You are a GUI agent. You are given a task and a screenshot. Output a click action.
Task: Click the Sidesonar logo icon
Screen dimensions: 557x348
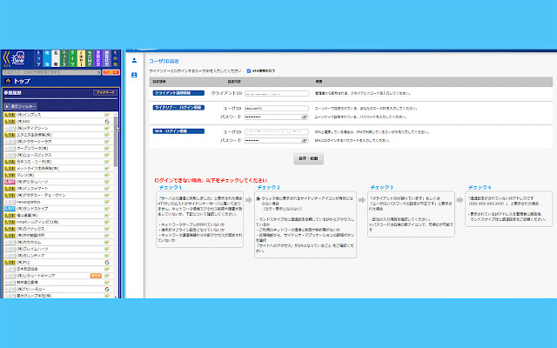coord(18,58)
